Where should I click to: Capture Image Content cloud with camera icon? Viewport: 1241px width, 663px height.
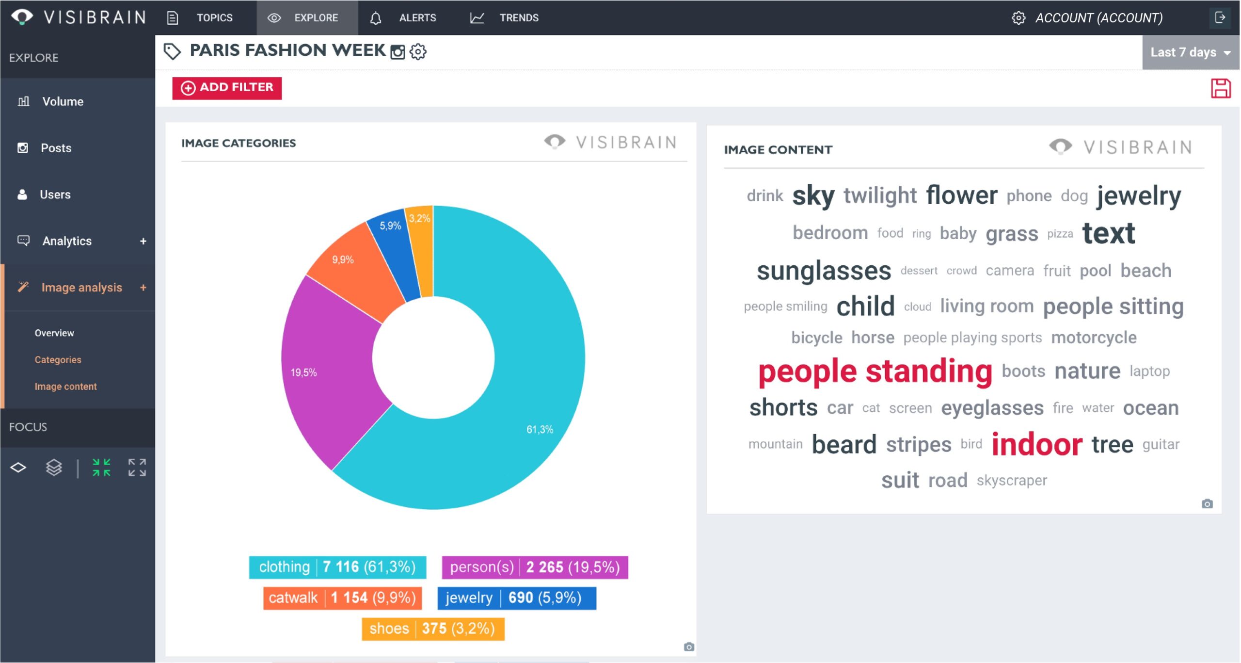click(1207, 504)
